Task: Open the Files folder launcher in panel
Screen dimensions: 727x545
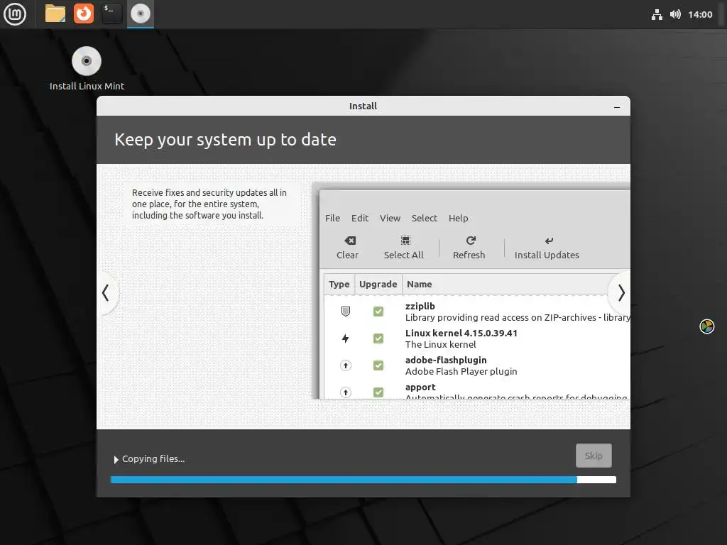Action: click(x=55, y=14)
